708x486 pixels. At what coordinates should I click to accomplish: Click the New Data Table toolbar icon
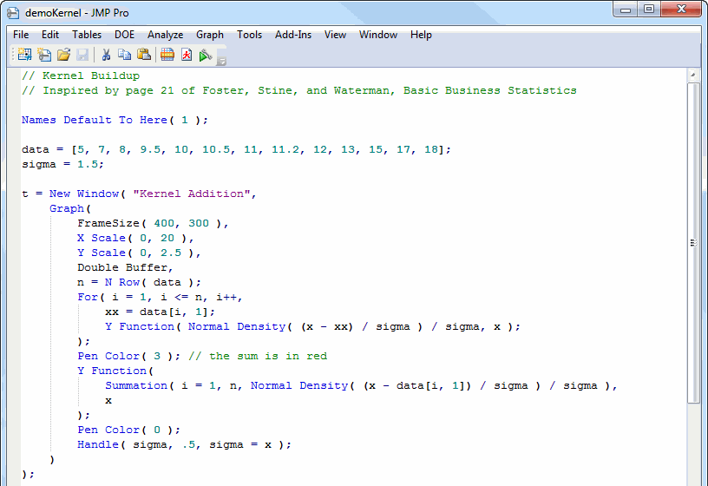point(24,55)
